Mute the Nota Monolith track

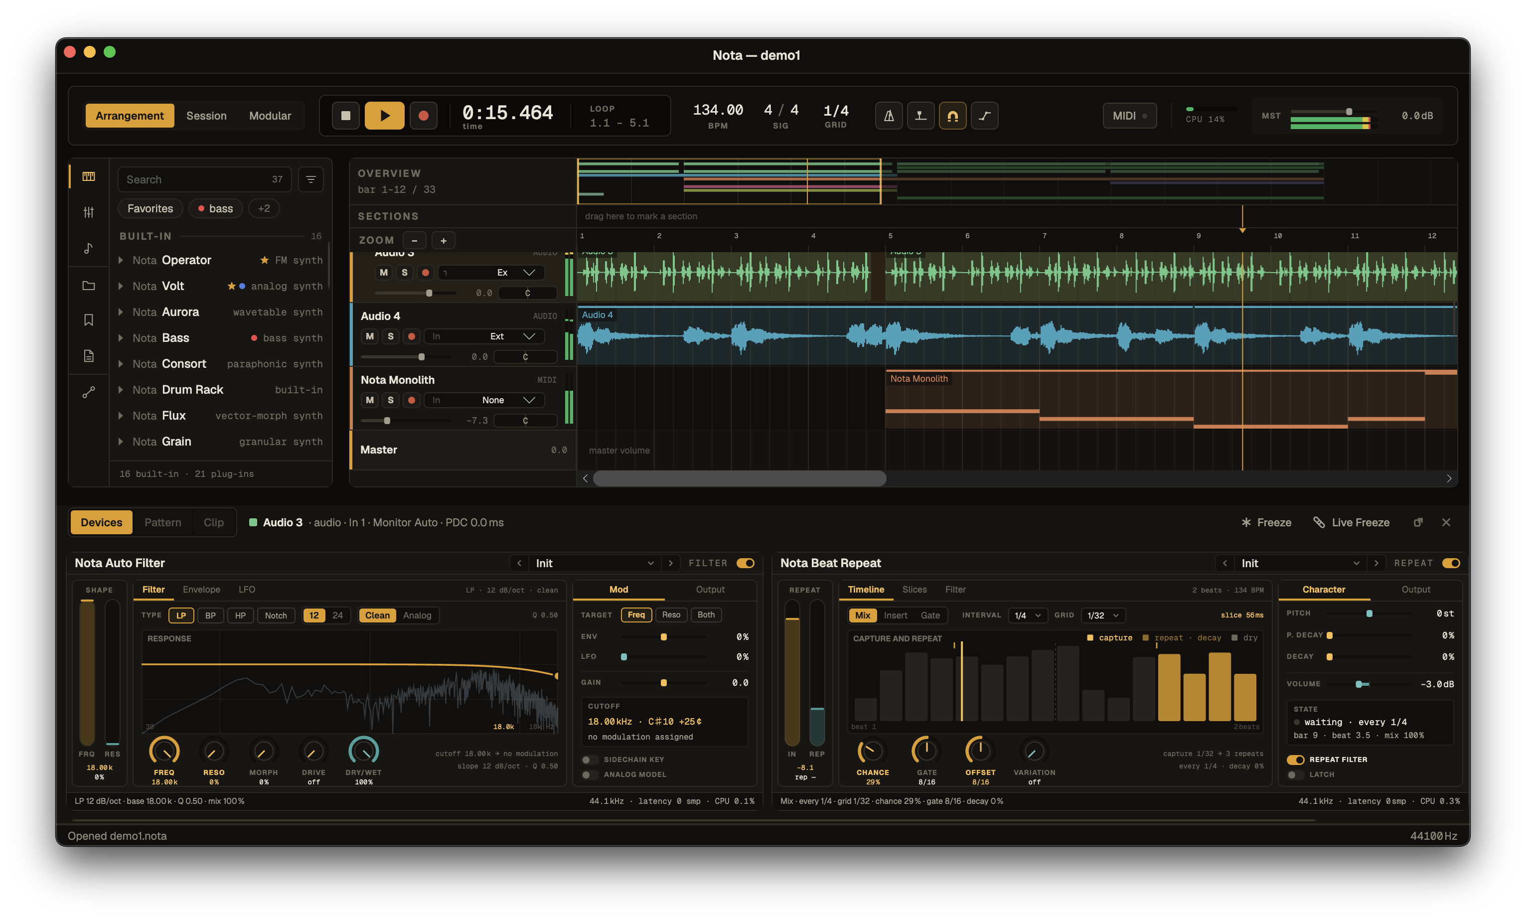pos(370,400)
